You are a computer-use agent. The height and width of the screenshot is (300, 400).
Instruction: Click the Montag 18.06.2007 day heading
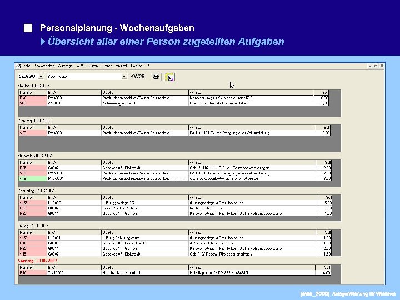(34, 86)
